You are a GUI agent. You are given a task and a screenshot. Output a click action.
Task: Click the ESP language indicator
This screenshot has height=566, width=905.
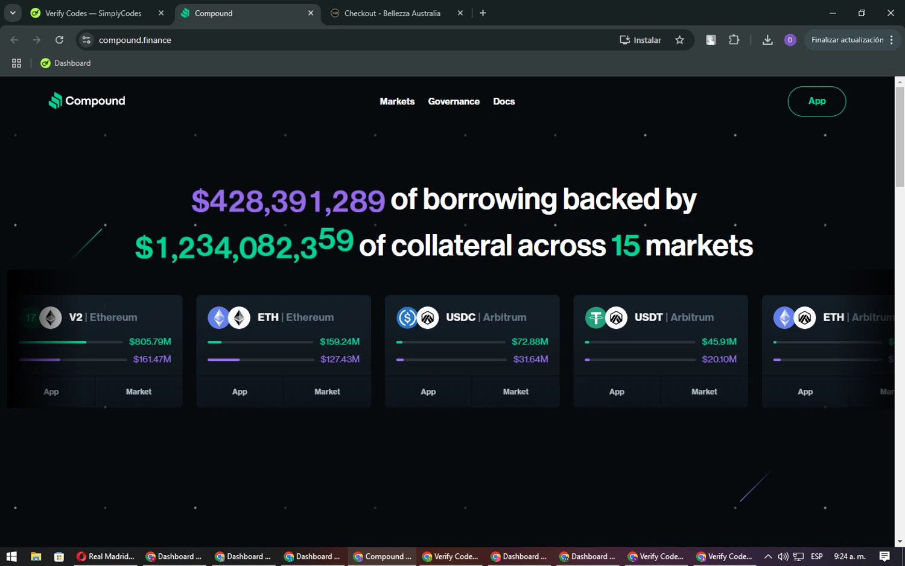tap(817, 556)
